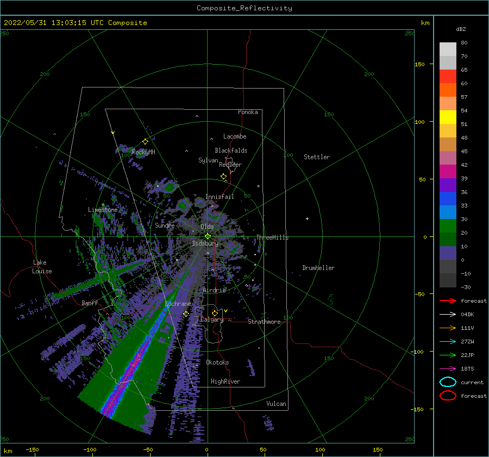Click the Innisfail city label

(x=220, y=197)
